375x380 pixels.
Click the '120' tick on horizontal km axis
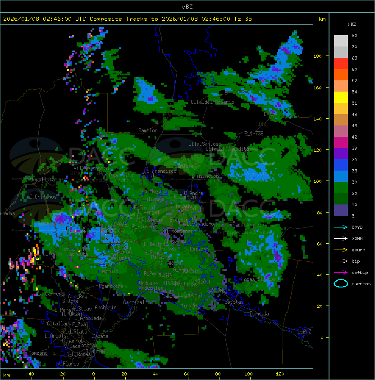[x=280, y=374]
